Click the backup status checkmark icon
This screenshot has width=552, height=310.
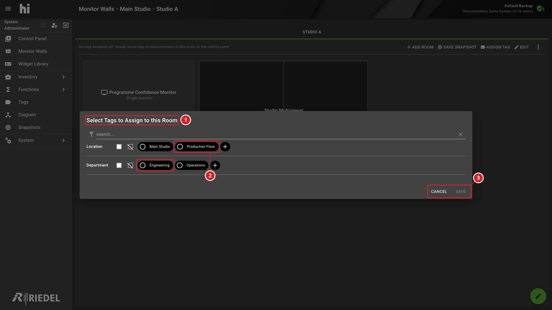[x=540, y=8]
